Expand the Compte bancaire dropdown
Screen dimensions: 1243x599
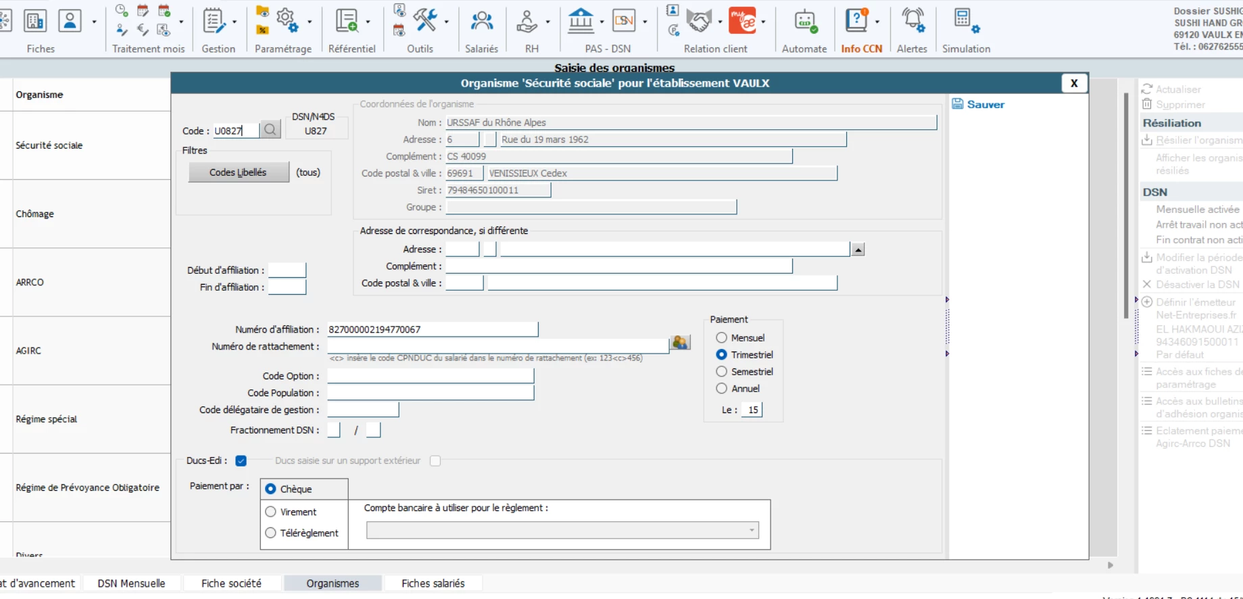(x=751, y=531)
